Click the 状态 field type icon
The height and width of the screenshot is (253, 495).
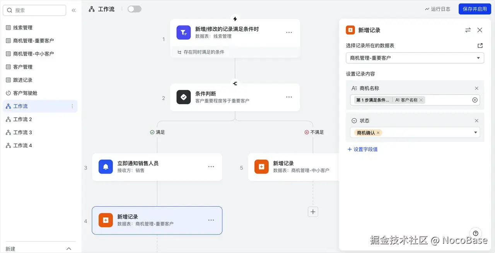(x=354, y=121)
